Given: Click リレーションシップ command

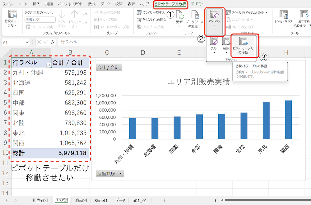Looking at the screenshot, I should point(240,27).
